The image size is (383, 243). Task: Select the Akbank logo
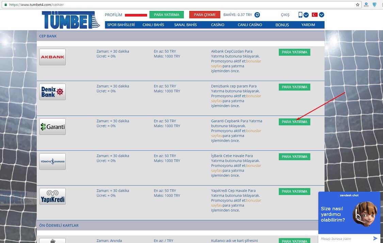tap(52, 57)
